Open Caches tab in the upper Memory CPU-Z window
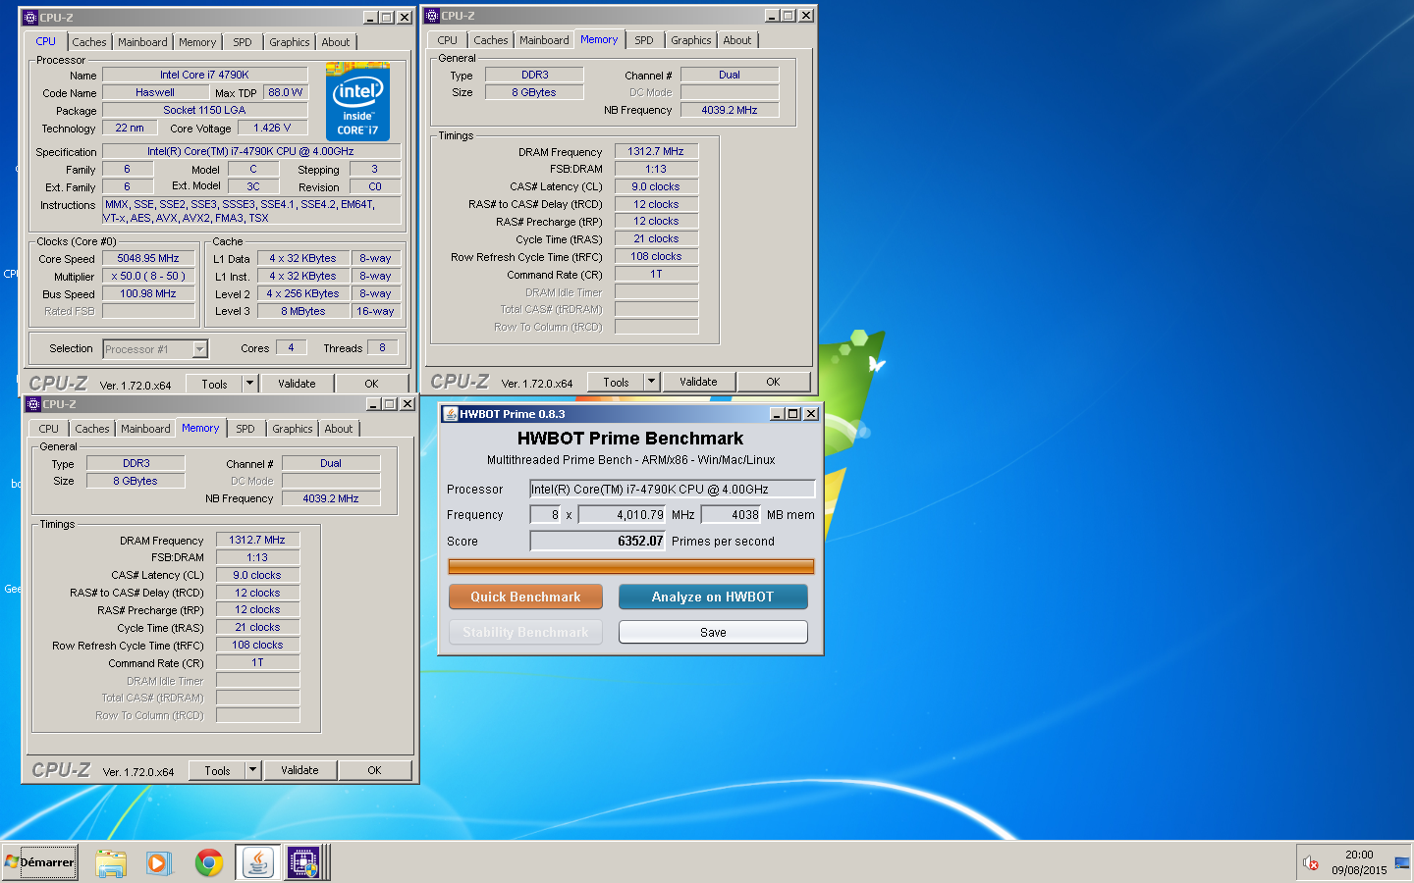This screenshot has height=883, width=1414. [x=491, y=40]
